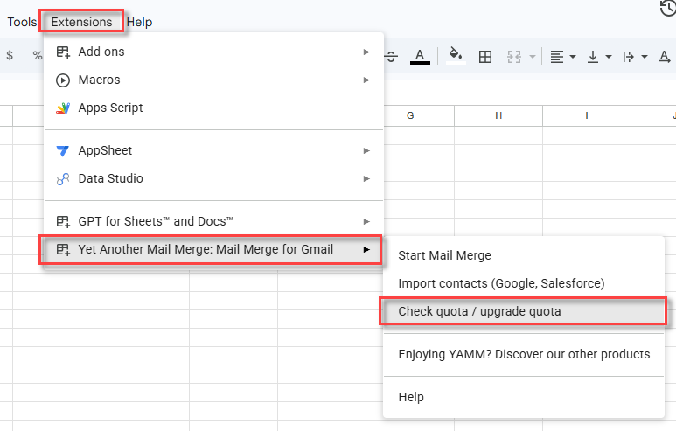Click the Apps Script colorful icon
The width and height of the screenshot is (676, 431).
(63, 108)
